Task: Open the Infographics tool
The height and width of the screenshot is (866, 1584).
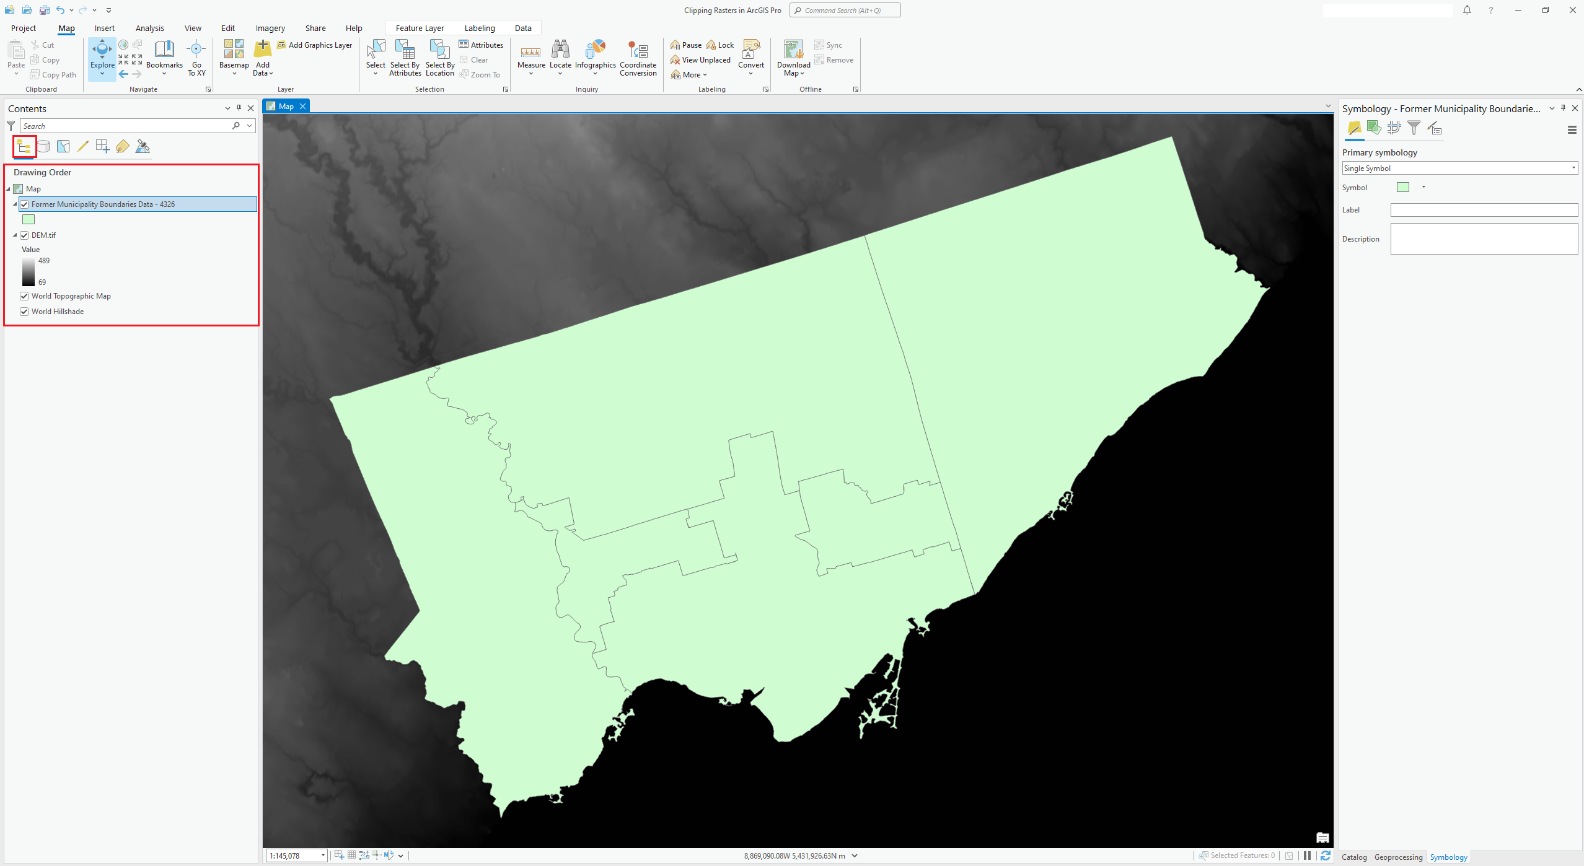Action: click(x=594, y=59)
